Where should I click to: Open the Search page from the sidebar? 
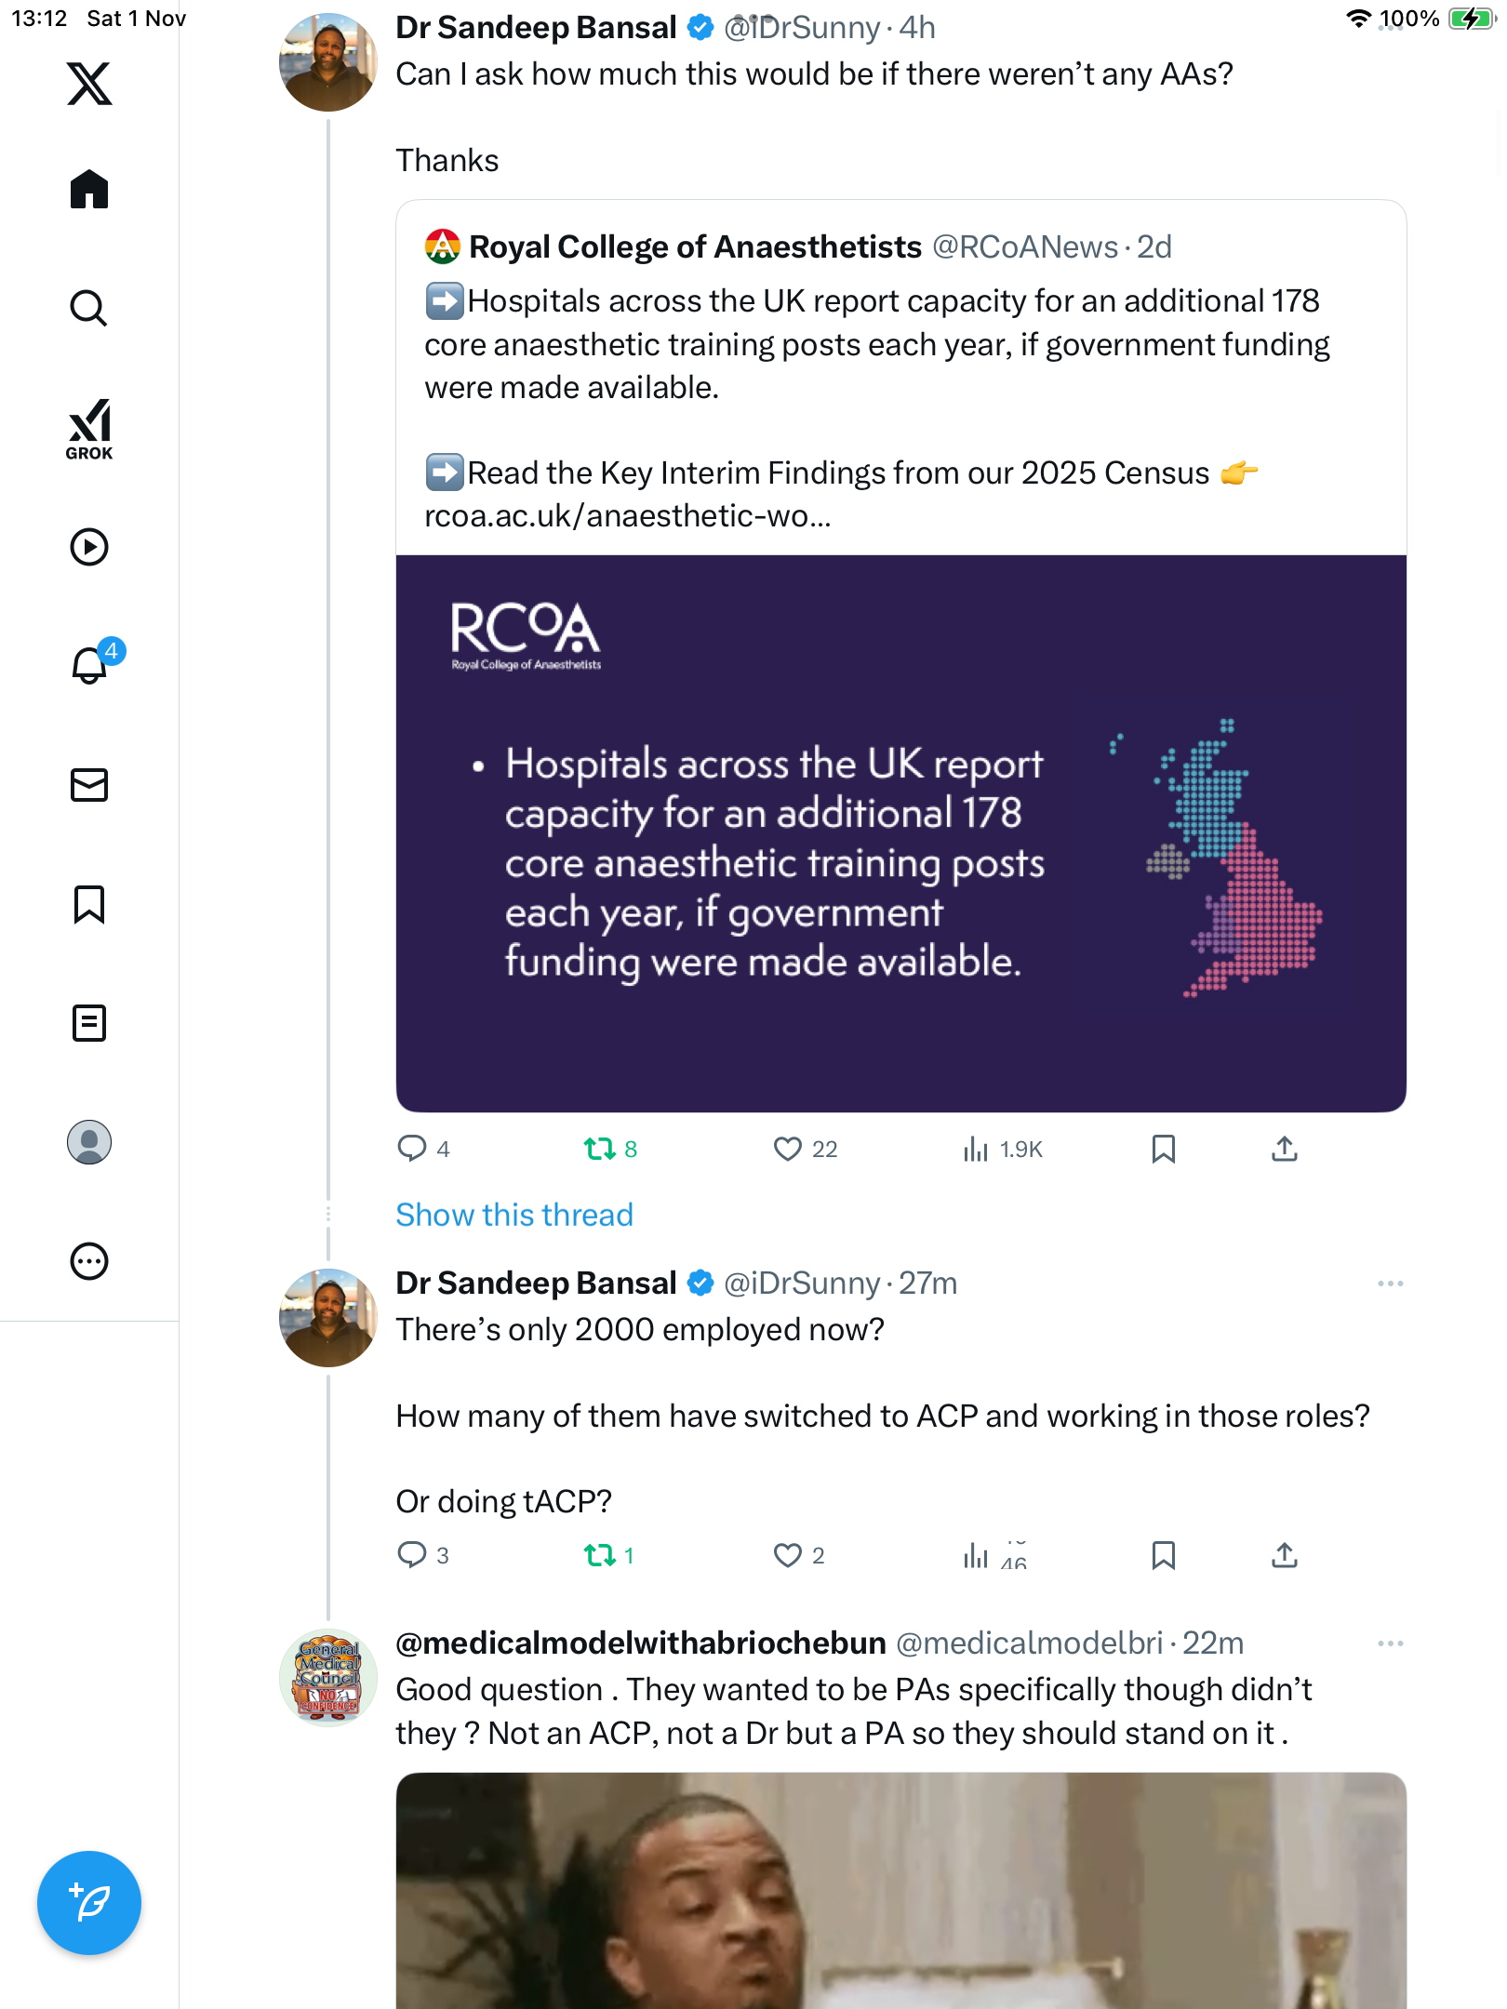click(89, 309)
